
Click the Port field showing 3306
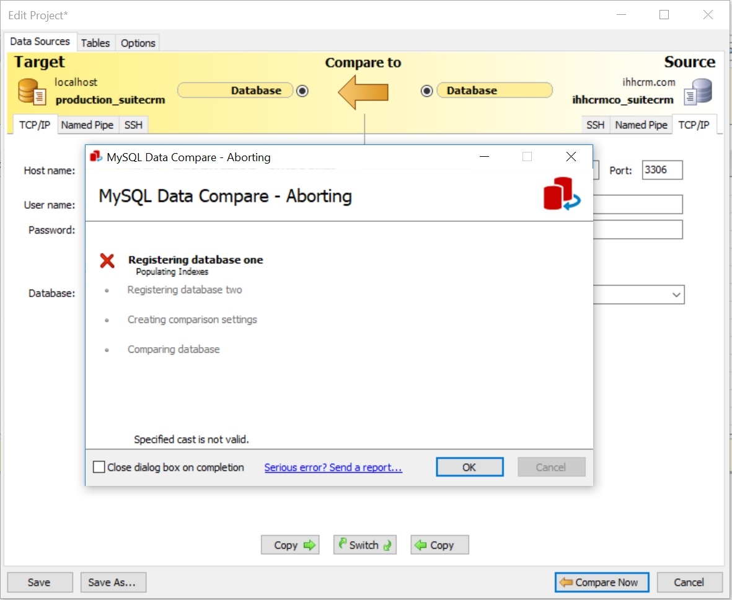tap(662, 170)
